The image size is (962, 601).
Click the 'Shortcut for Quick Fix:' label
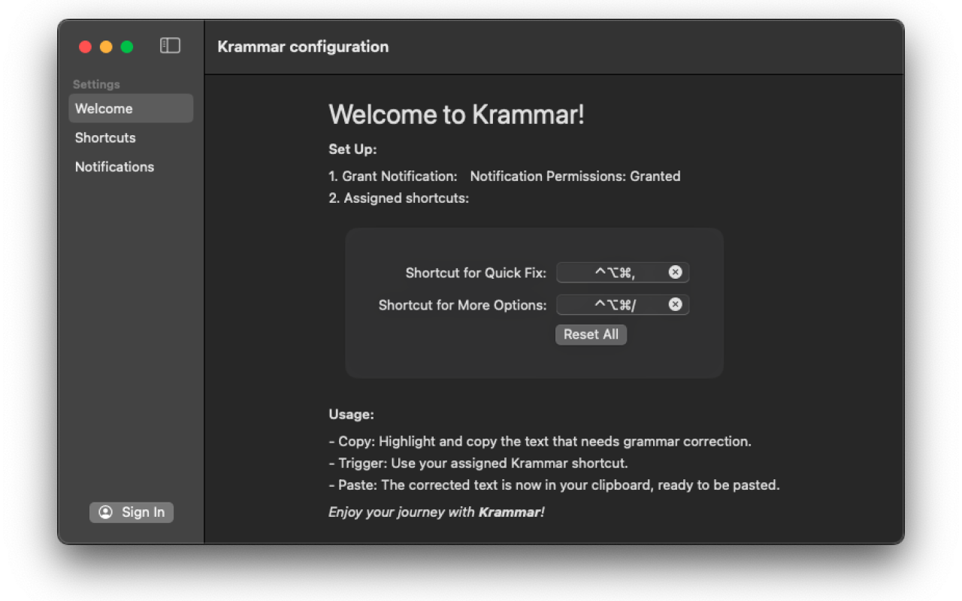(x=476, y=273)
